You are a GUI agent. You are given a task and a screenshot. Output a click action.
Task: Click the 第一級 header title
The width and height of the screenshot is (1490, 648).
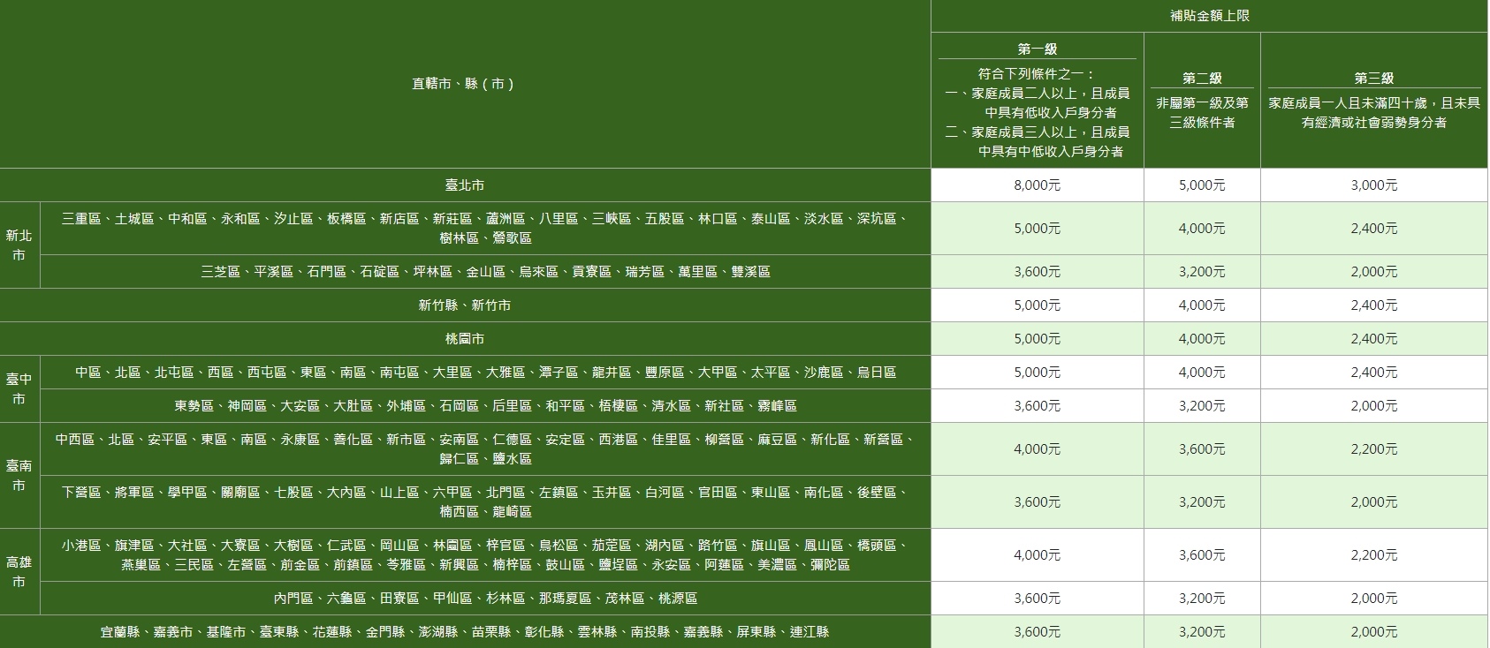click(x=1037, y=49)
